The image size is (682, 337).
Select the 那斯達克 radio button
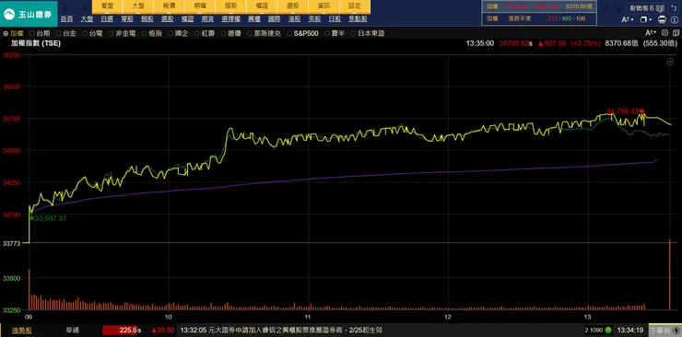pos(250,33)
